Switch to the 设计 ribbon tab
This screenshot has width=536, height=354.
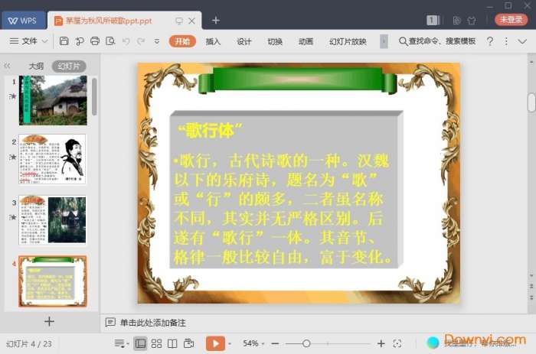[243, 41]
